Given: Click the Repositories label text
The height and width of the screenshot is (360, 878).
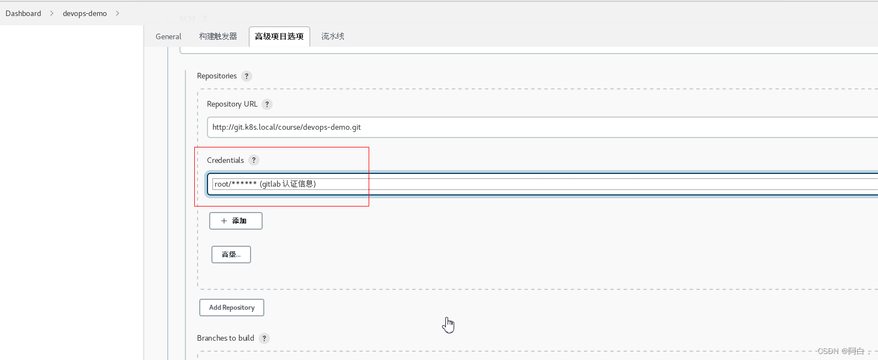Looking at the screenshot, I should click(217, 76).
